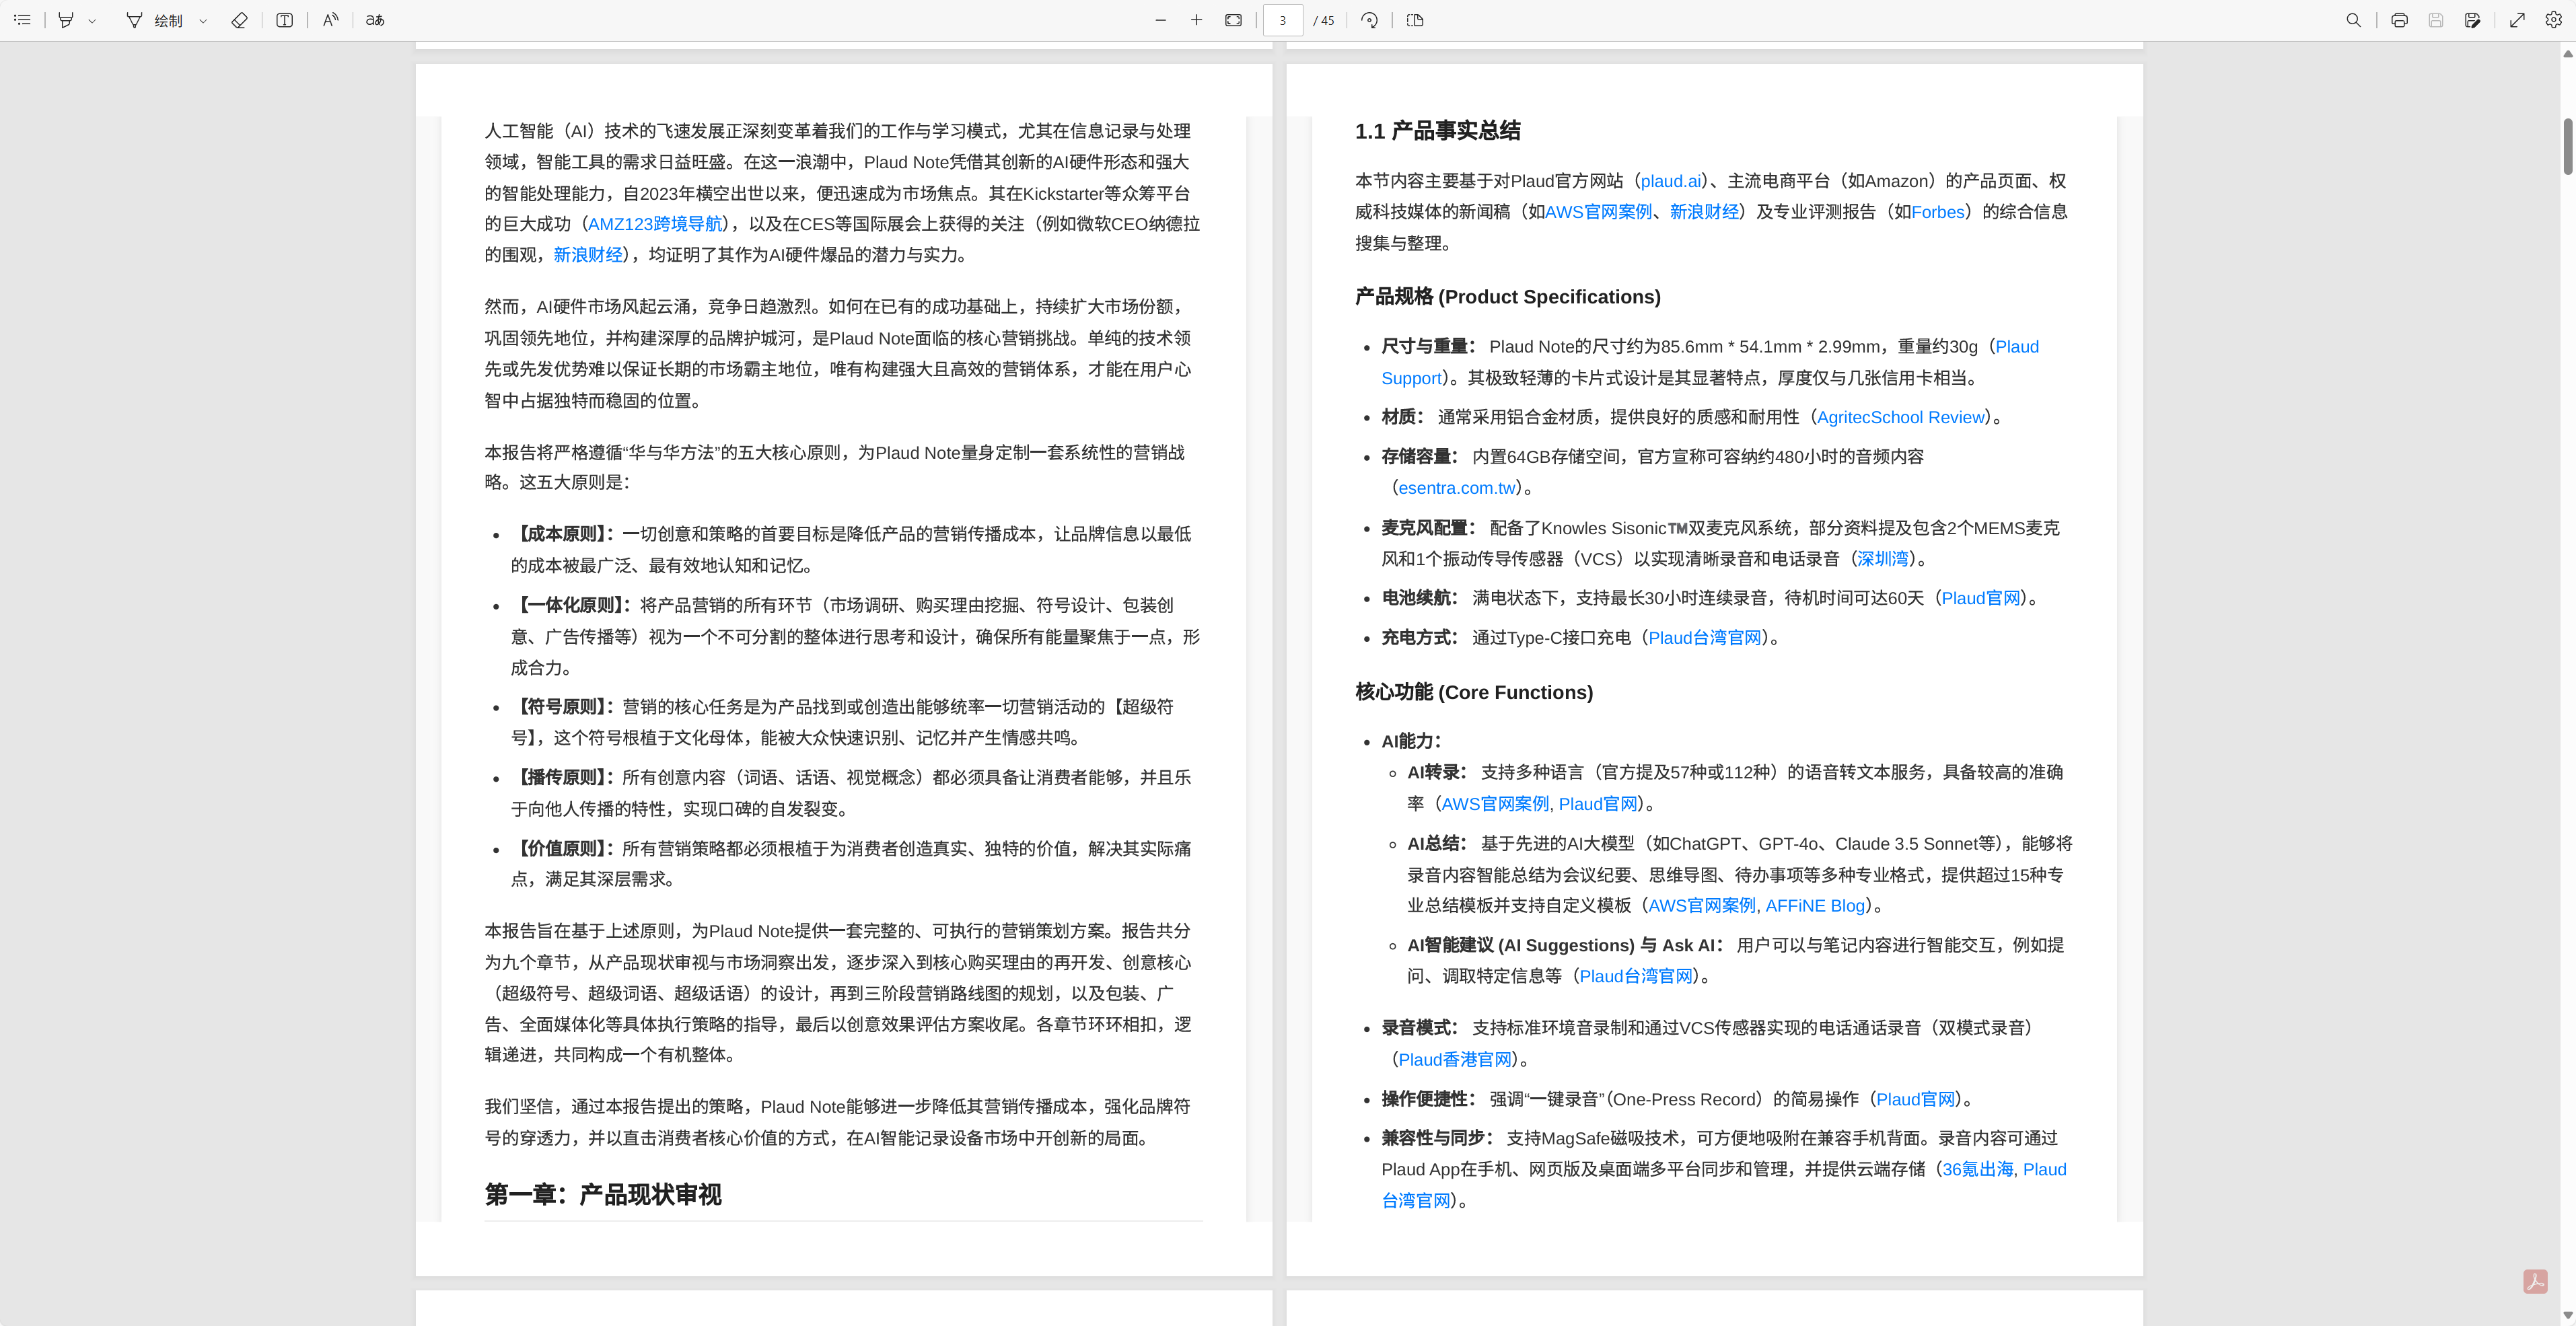Zoom in with the plus button
This screenshot has height=1326, width=2576.
click(x=1196, y=20)
